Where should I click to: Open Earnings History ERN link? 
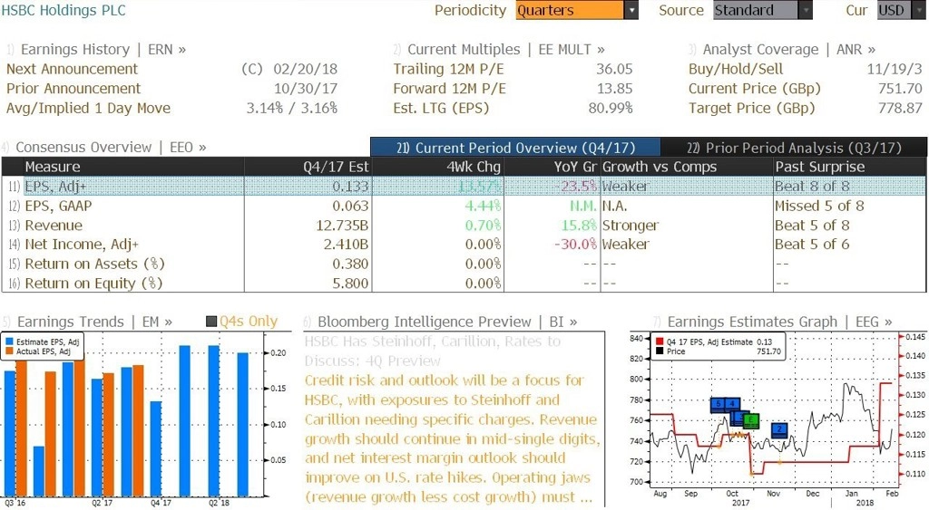click(x=103, y=50)
